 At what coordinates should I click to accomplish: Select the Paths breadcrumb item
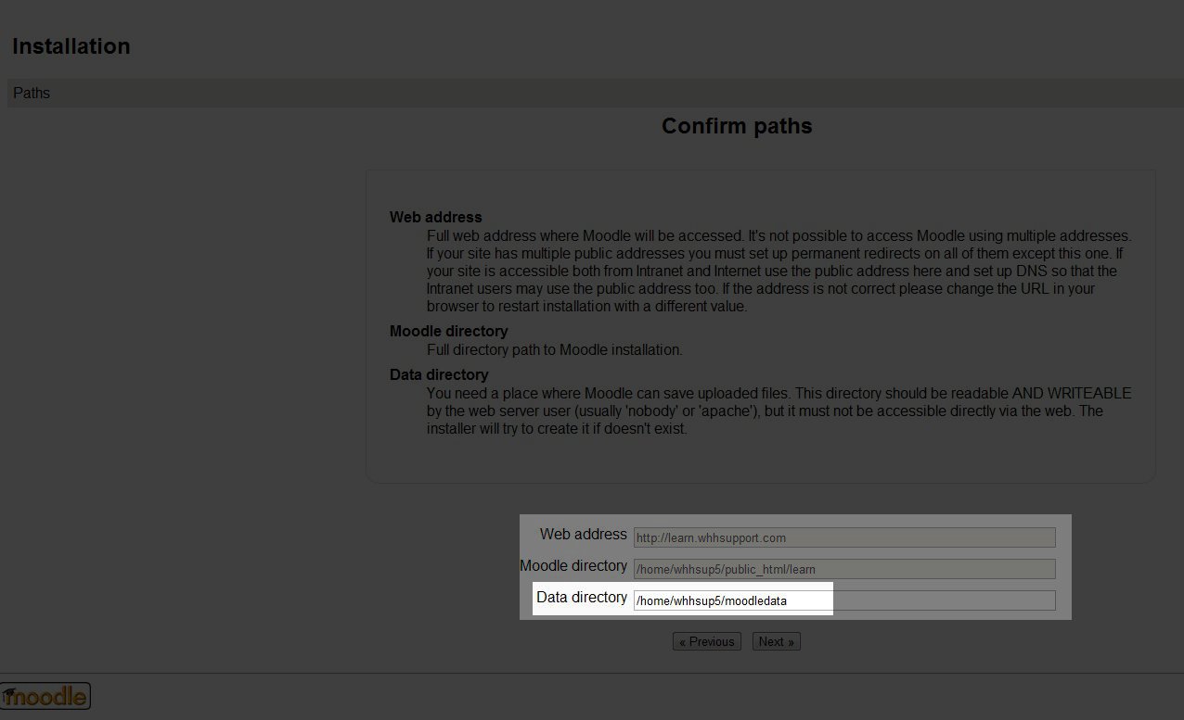pos(32,94)
